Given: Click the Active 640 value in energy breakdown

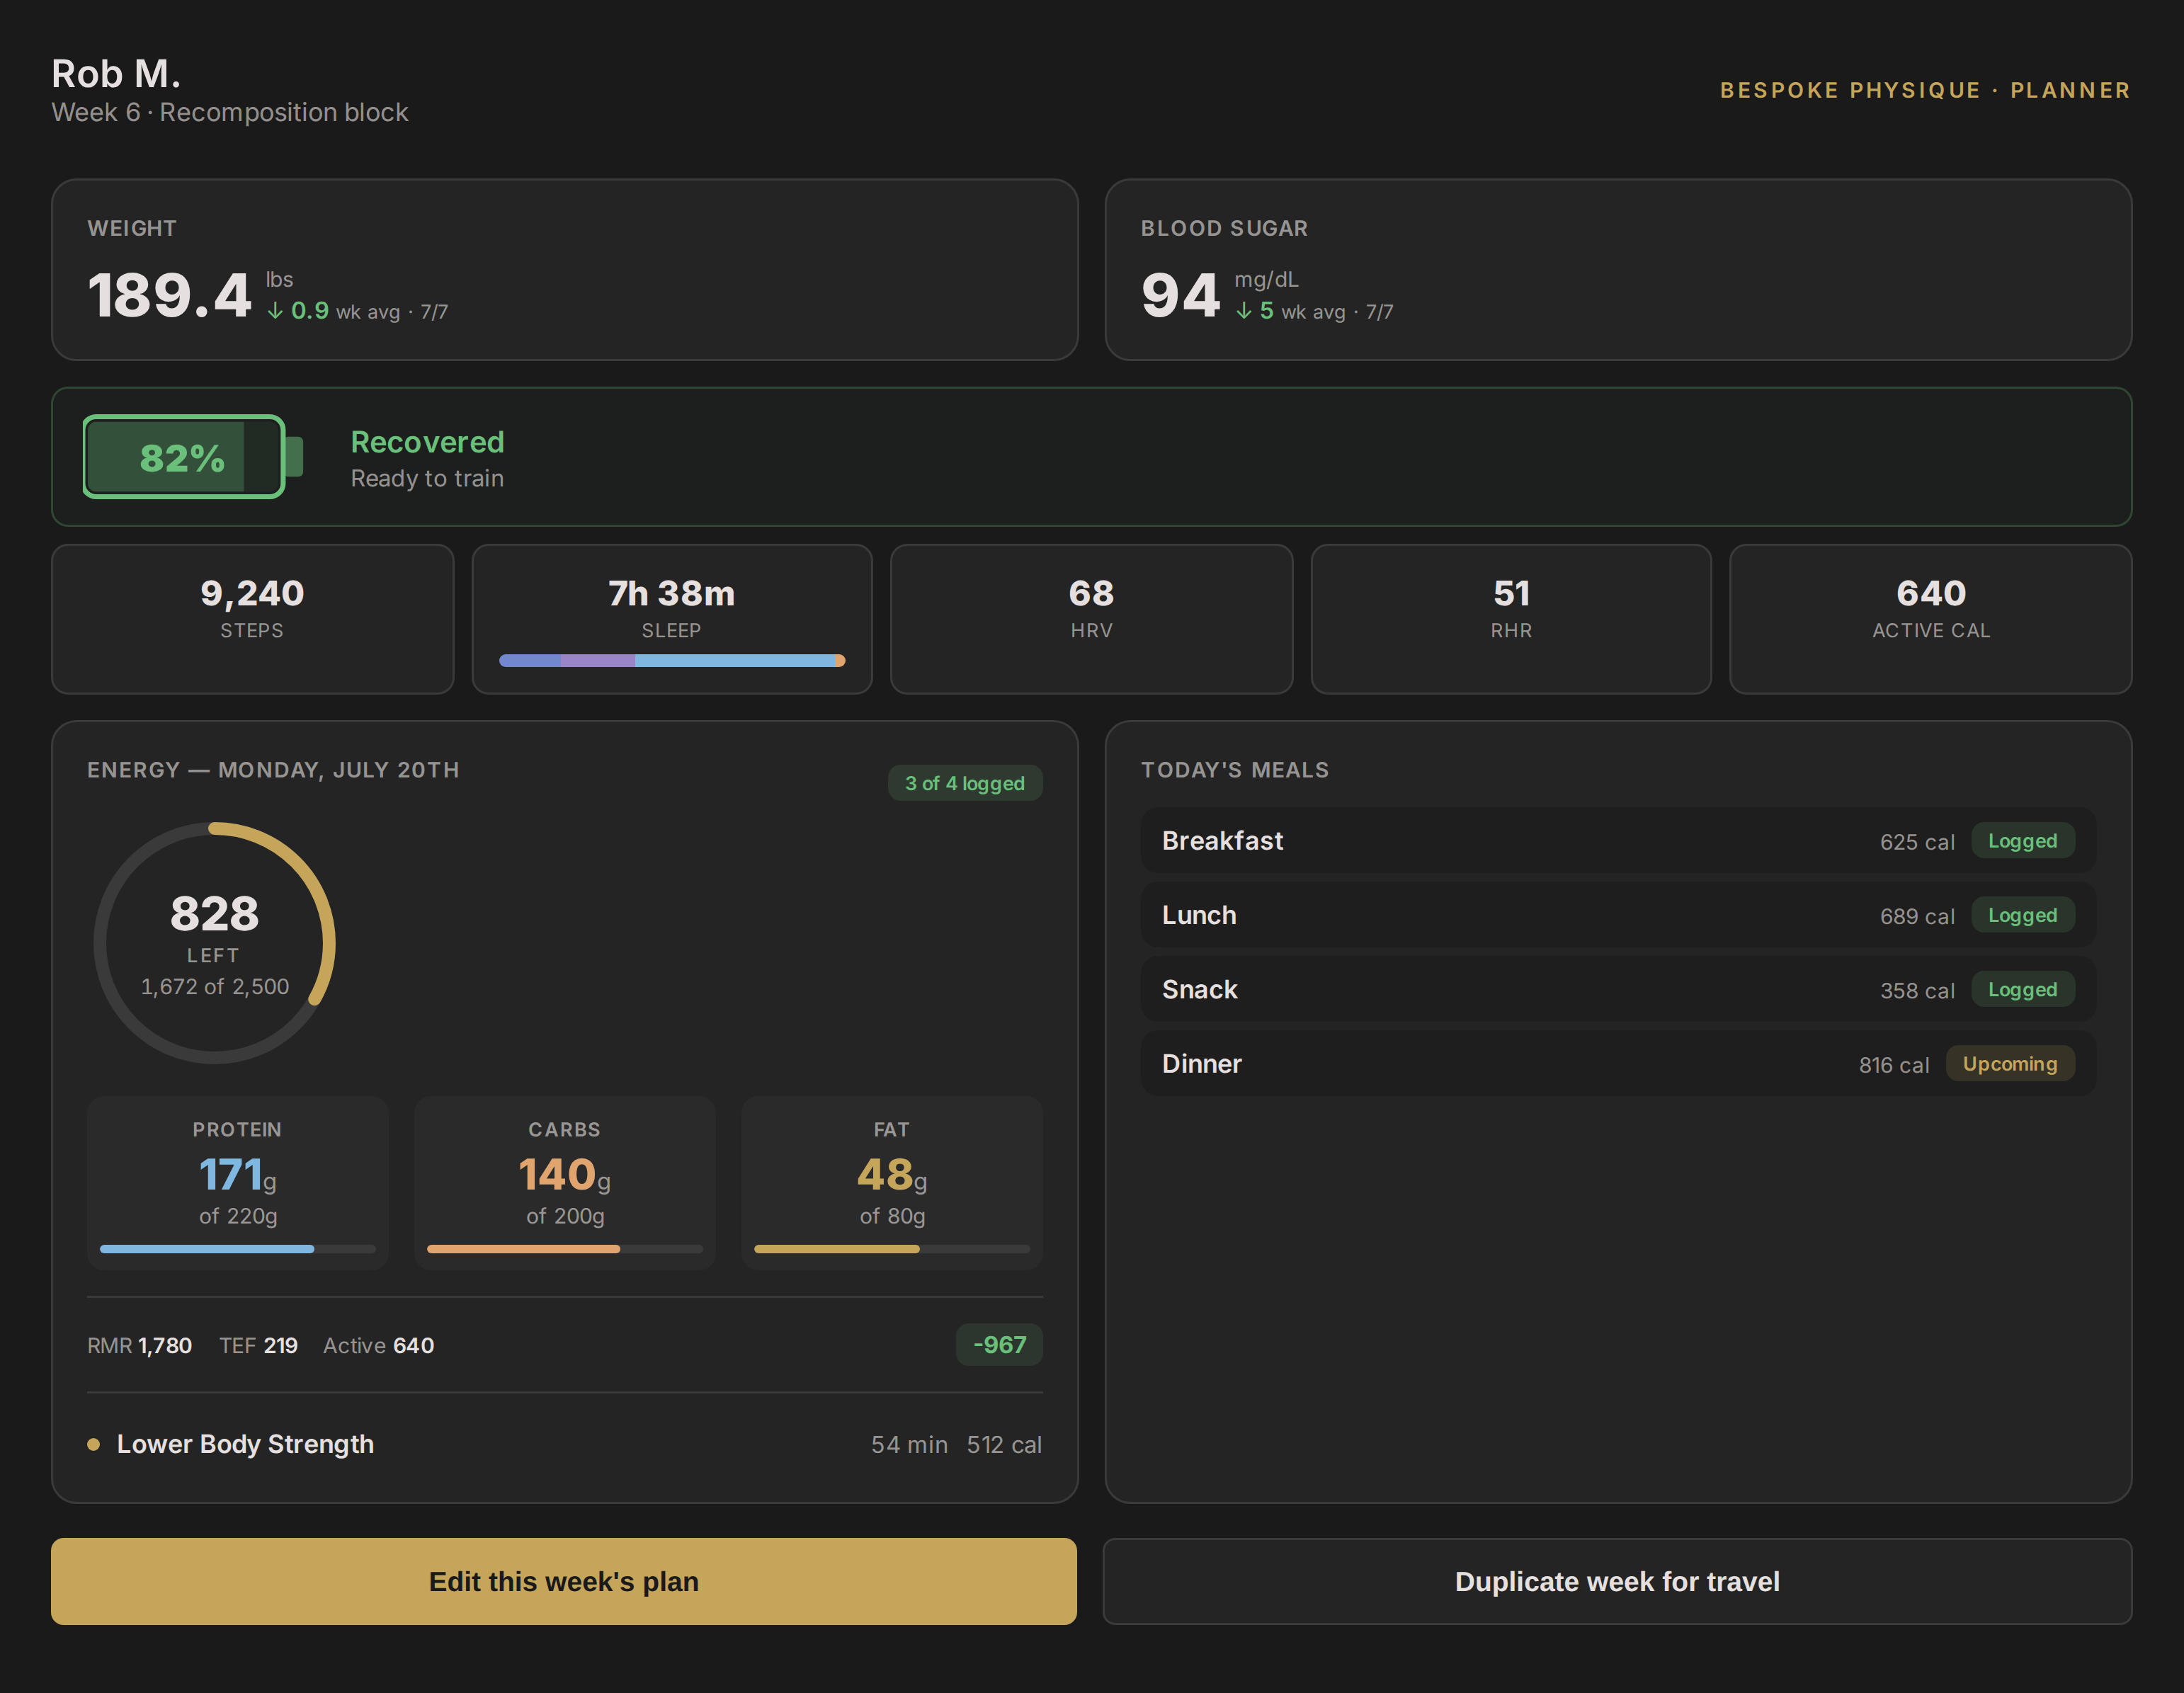Looking at the screenshot, I should 378,1345.
